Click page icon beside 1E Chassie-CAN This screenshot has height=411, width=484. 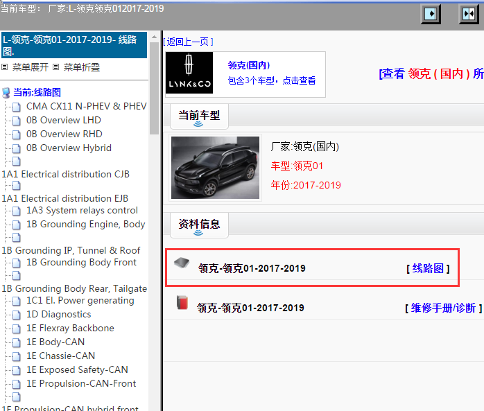click(17, 356)
